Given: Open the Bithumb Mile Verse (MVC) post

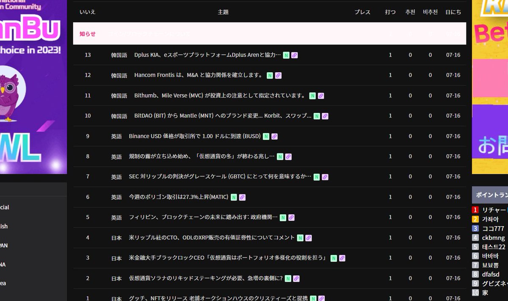Looking at the screenshot, I should pos(220,96).
